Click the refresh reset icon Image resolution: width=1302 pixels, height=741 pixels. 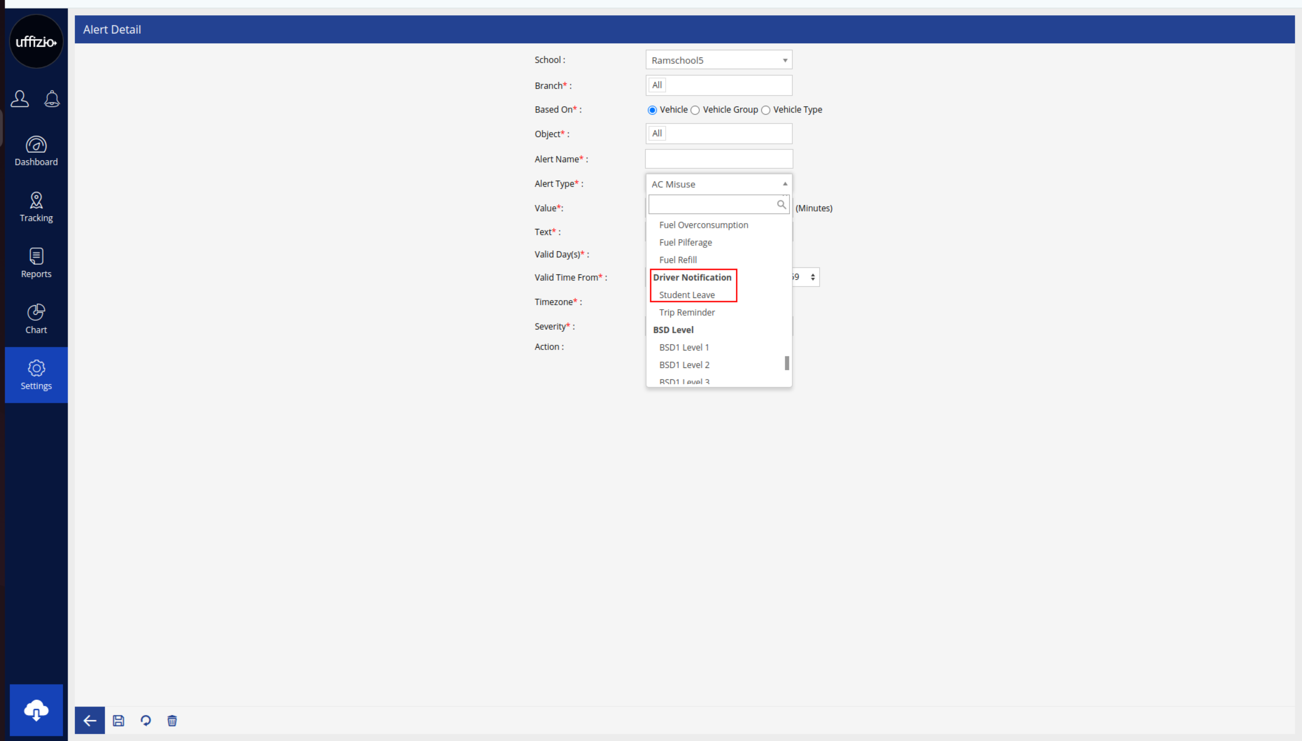(145, 721)
